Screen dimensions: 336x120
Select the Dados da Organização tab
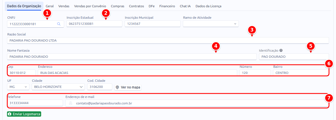pyautogui.click(x=24, y=6)
